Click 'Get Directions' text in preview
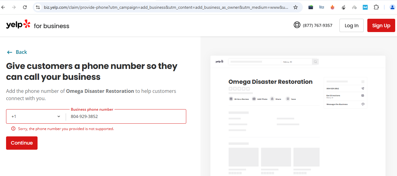The image size is (397, 176). click(x=333, y=96)
